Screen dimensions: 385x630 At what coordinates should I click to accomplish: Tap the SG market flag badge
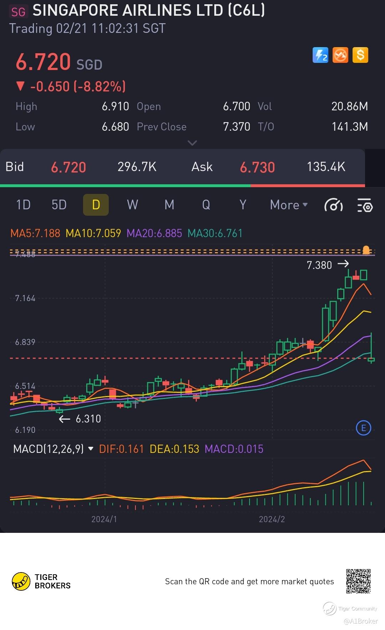pyautogui.click(x=18, y=12)
